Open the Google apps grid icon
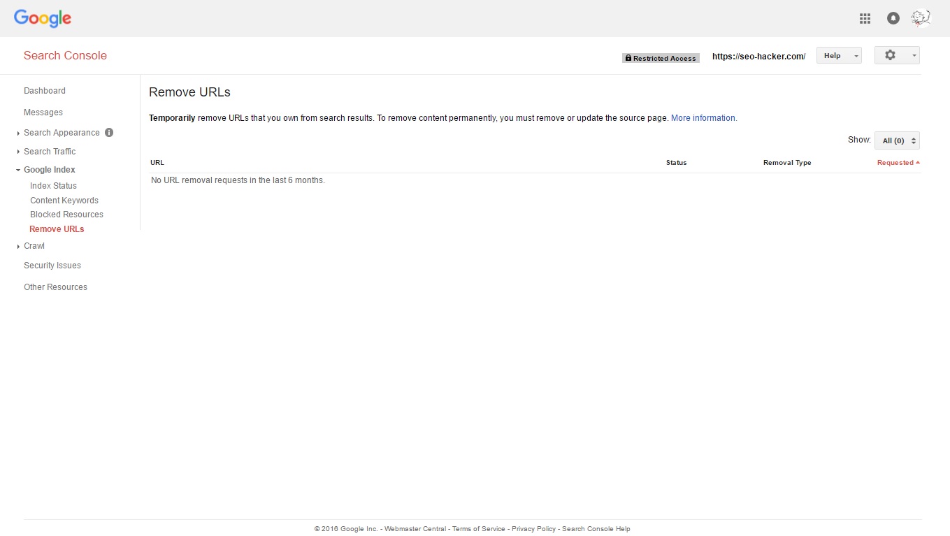This screenshot has width=950, height=536. pyautogui.click(x=865, y=19)
